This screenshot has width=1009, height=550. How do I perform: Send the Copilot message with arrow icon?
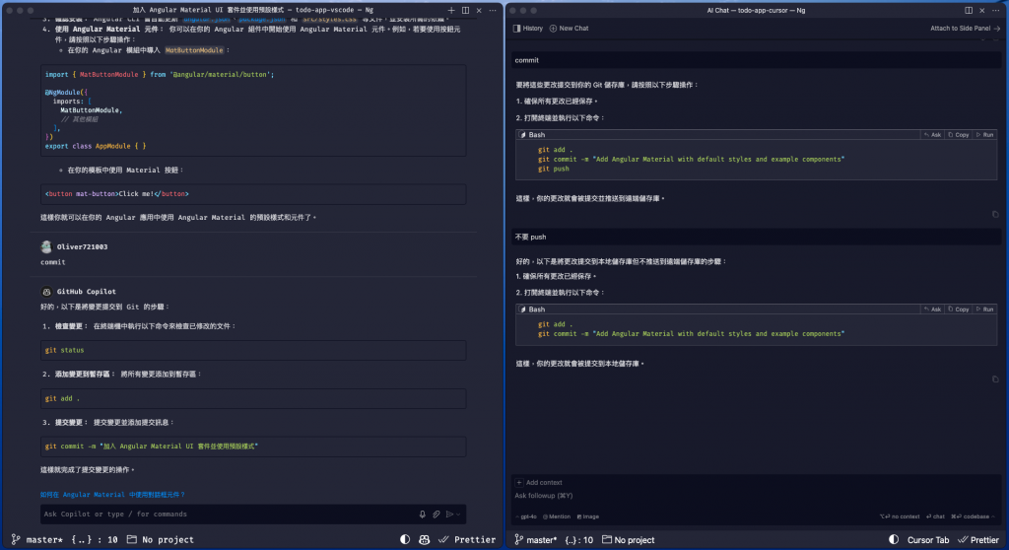pos(449,514)
